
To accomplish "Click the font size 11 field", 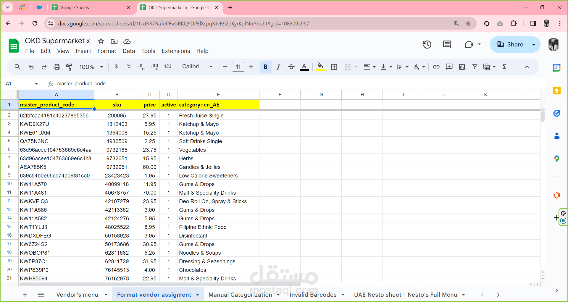I will click(238, 67).
